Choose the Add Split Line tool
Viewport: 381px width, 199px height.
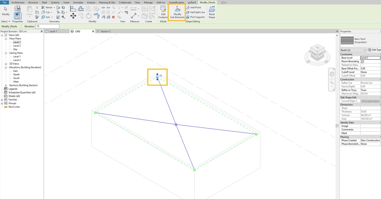pos(195,12)
